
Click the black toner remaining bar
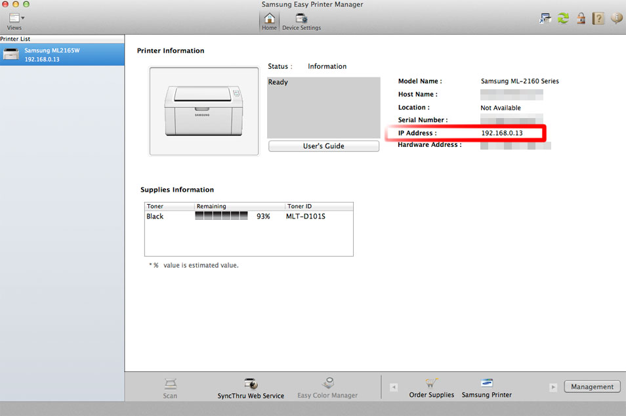(x=221, y=216)
